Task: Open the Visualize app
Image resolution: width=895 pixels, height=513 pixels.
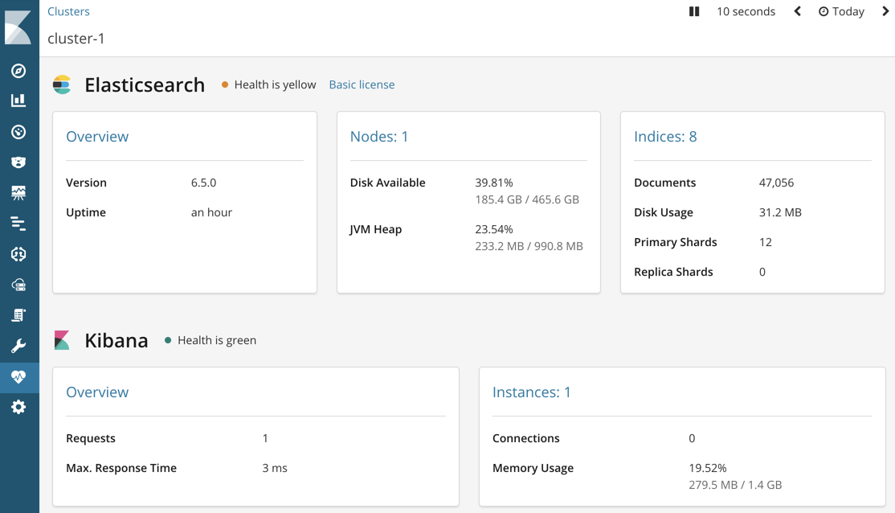Action: tap(19, 100)
